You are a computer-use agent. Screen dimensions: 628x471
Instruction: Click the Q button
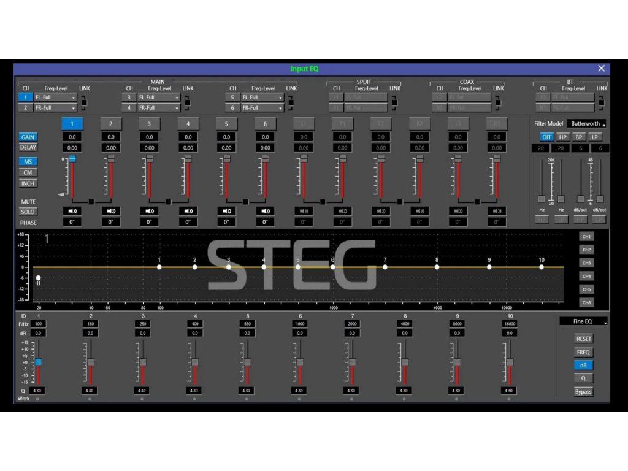[x=583, y=378]
